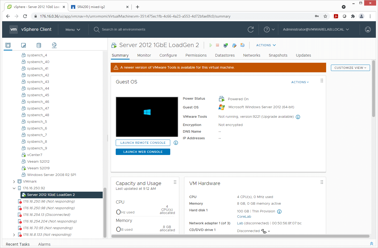
Task: Open the VM ACTIONS dropdown in header
Action: click(266, 45)
